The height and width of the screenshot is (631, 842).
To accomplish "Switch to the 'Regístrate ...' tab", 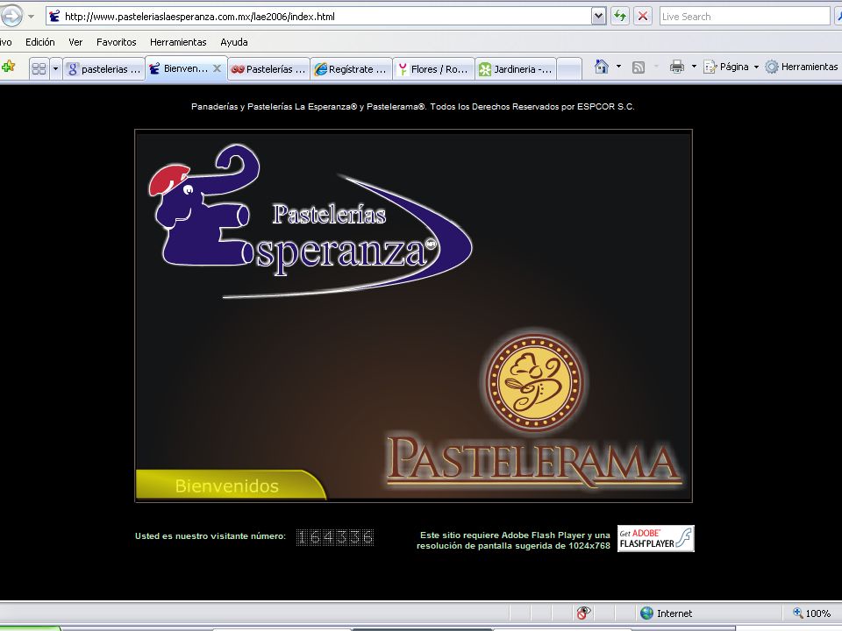I will (351, 68).
